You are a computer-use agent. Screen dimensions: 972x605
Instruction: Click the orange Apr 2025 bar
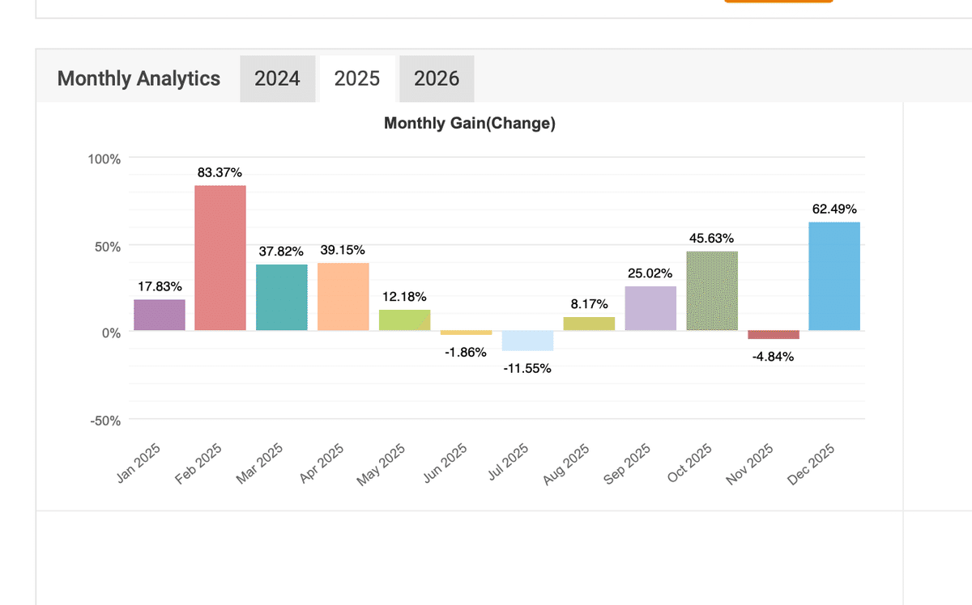343,296
